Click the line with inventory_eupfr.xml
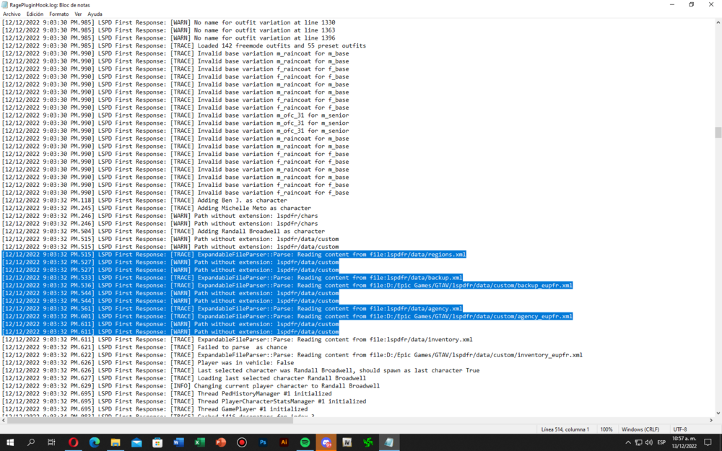 point(292,355)
